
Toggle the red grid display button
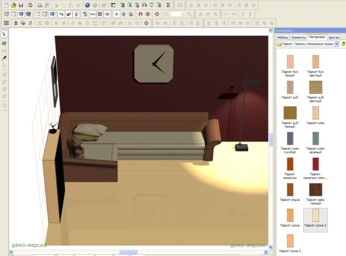coord(100,14)
